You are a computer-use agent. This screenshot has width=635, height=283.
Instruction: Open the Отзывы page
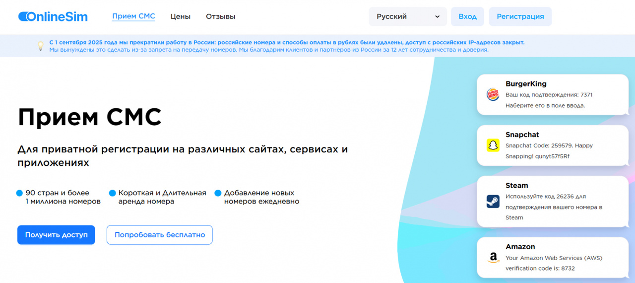[220, 16]
